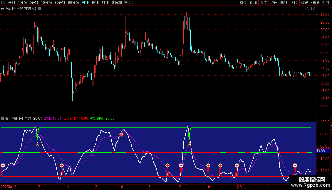Open the 股朋指标网 indicator dropdown
Viewport: 332px width, 190px height.
tap(2, 118)
